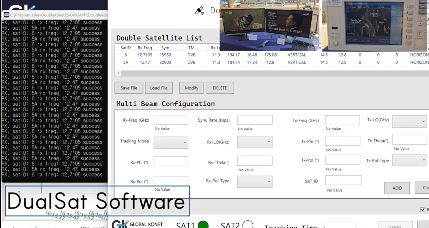Viewport: 429px width, 228px height.
Task: Focus the Rx-Theta input field
Action: [x=255, y=161]
